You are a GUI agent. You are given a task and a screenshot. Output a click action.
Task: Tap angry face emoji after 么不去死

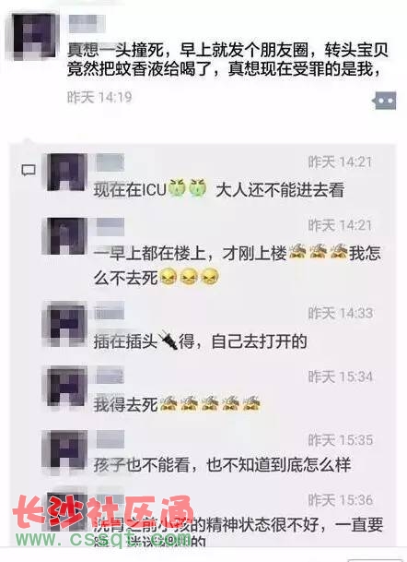(x=169, y=277)
